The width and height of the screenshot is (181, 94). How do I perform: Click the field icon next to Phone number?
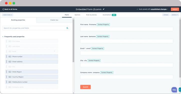[10, 57]
